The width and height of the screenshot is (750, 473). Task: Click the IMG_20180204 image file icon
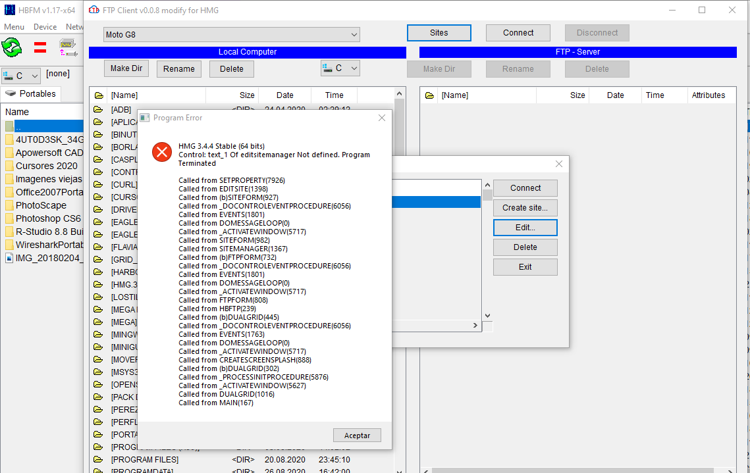[9, 258]
